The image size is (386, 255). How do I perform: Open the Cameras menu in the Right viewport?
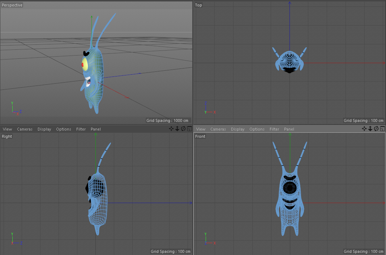tap(25, 129)
